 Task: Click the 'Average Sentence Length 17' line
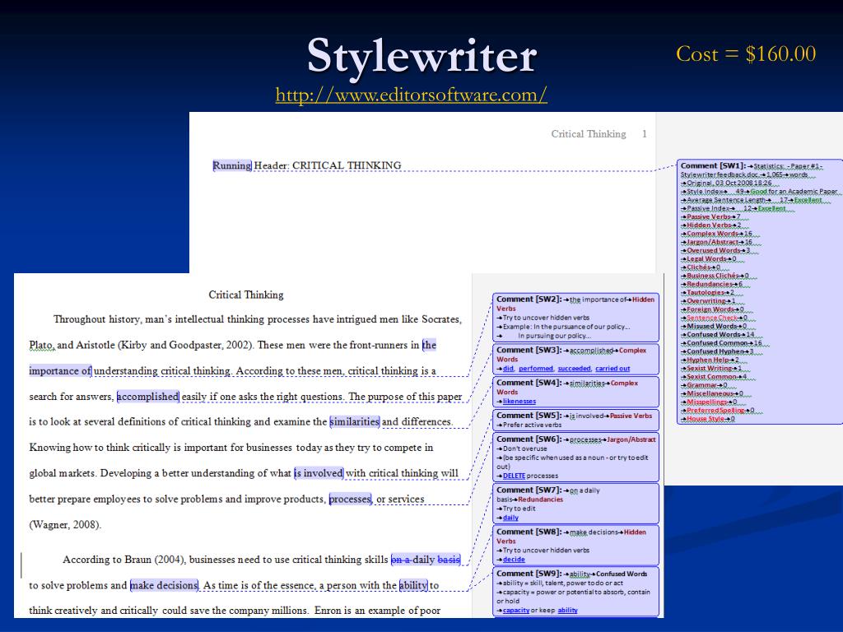[x=752, y=201]
